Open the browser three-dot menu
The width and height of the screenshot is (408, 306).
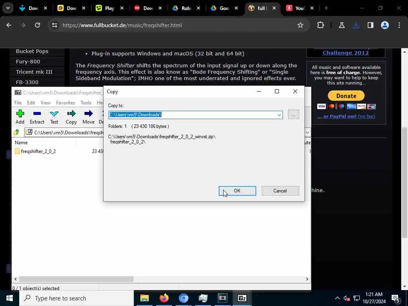coord(399,25)
